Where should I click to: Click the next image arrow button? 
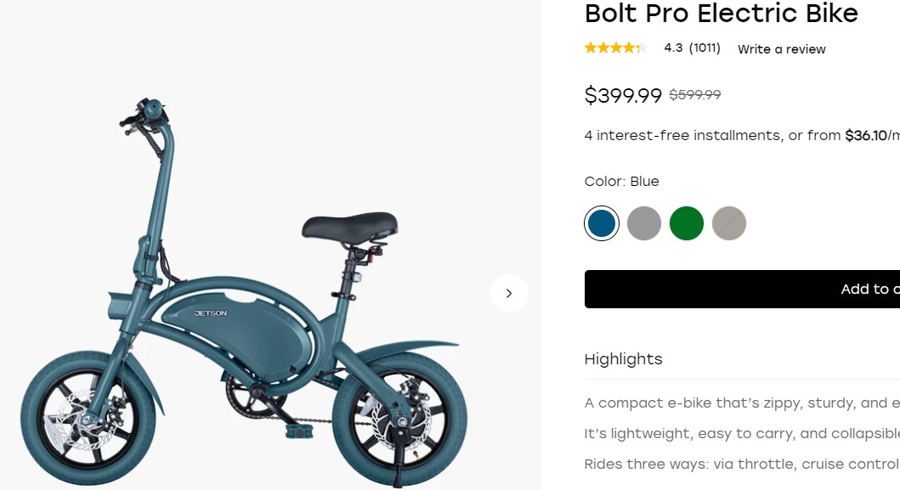[509, 293]
